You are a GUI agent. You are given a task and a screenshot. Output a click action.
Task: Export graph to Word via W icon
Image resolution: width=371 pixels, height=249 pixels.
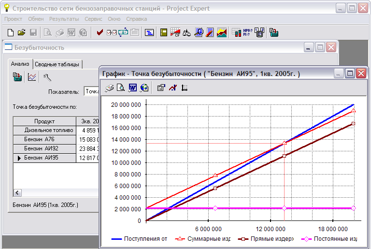(132, 88)
